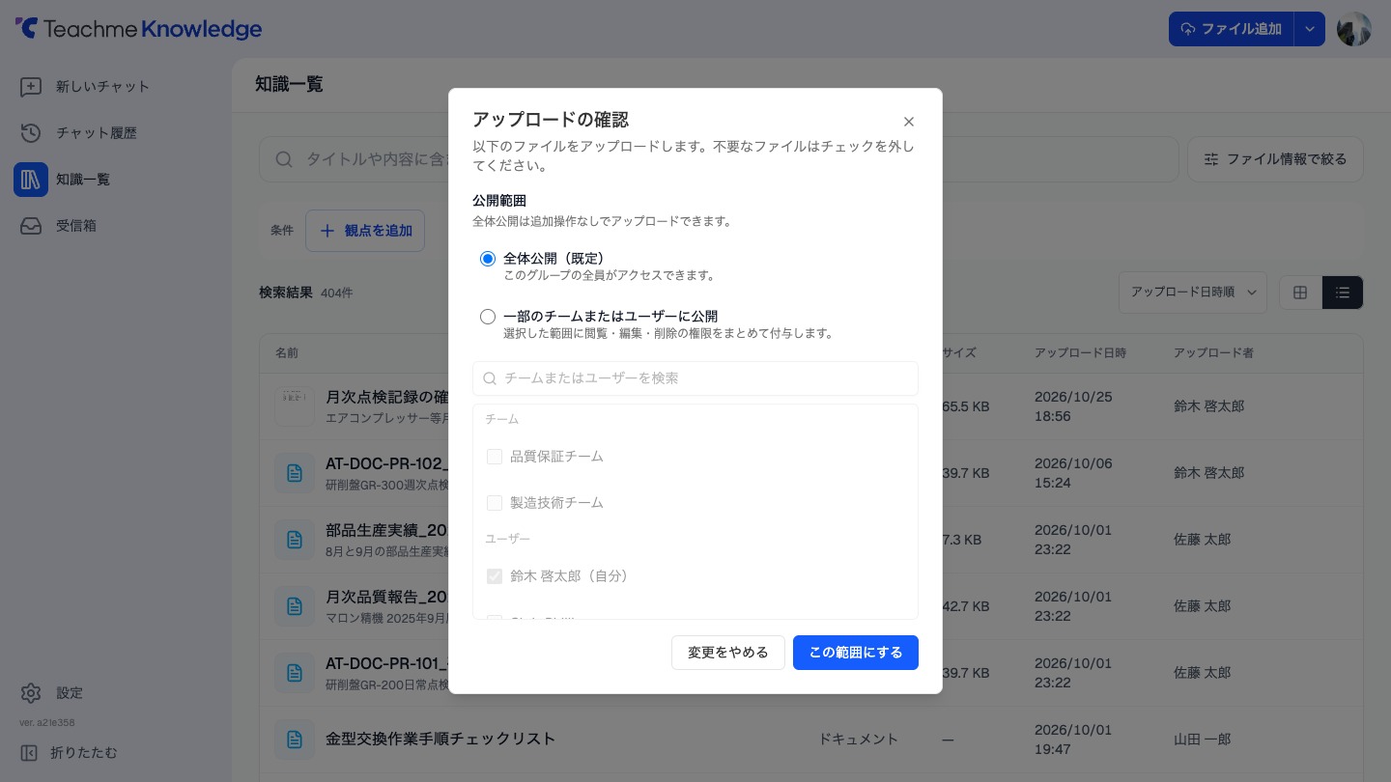Click 山田 一郎 uploader cell

(x=1203, y=740)
